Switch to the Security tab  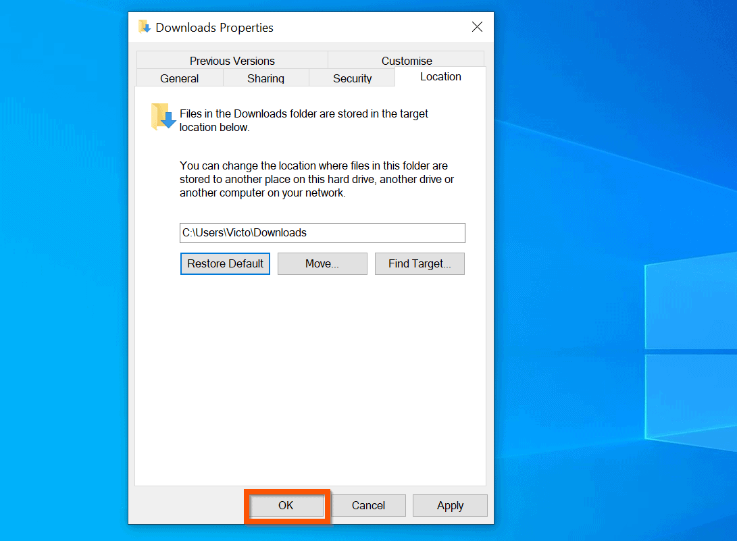[352, 78]
